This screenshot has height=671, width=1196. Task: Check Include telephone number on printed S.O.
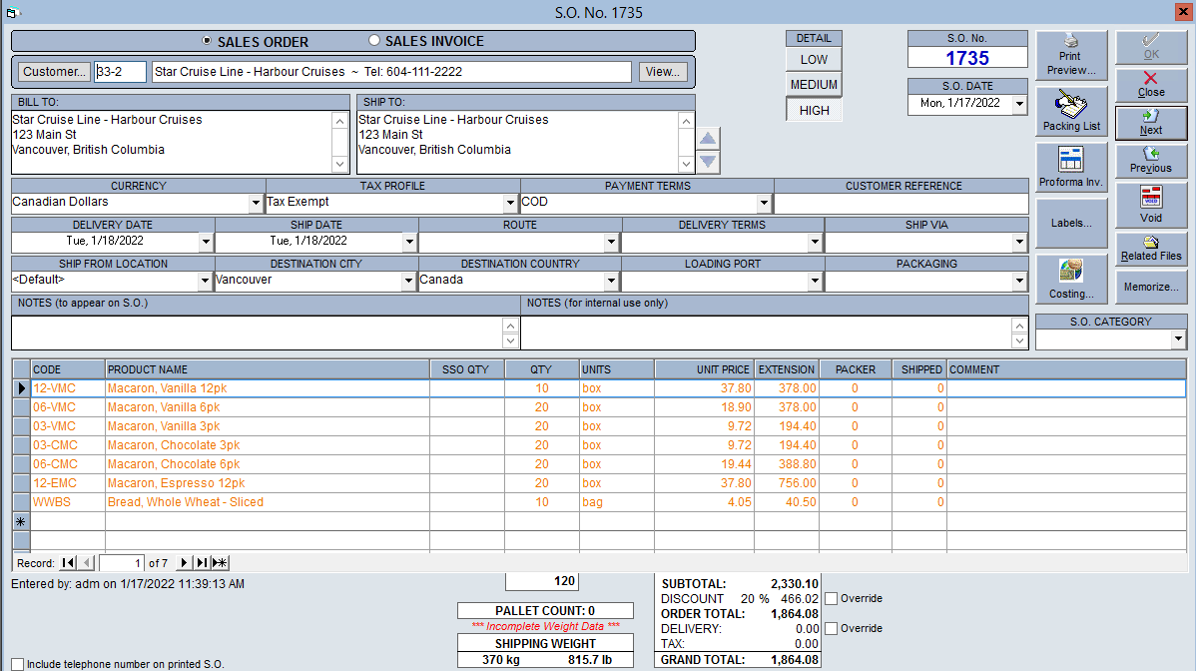18,664
